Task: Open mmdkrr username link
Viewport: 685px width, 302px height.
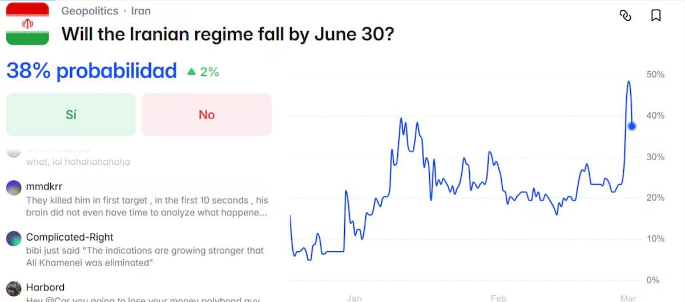Action: click(43, 187)
